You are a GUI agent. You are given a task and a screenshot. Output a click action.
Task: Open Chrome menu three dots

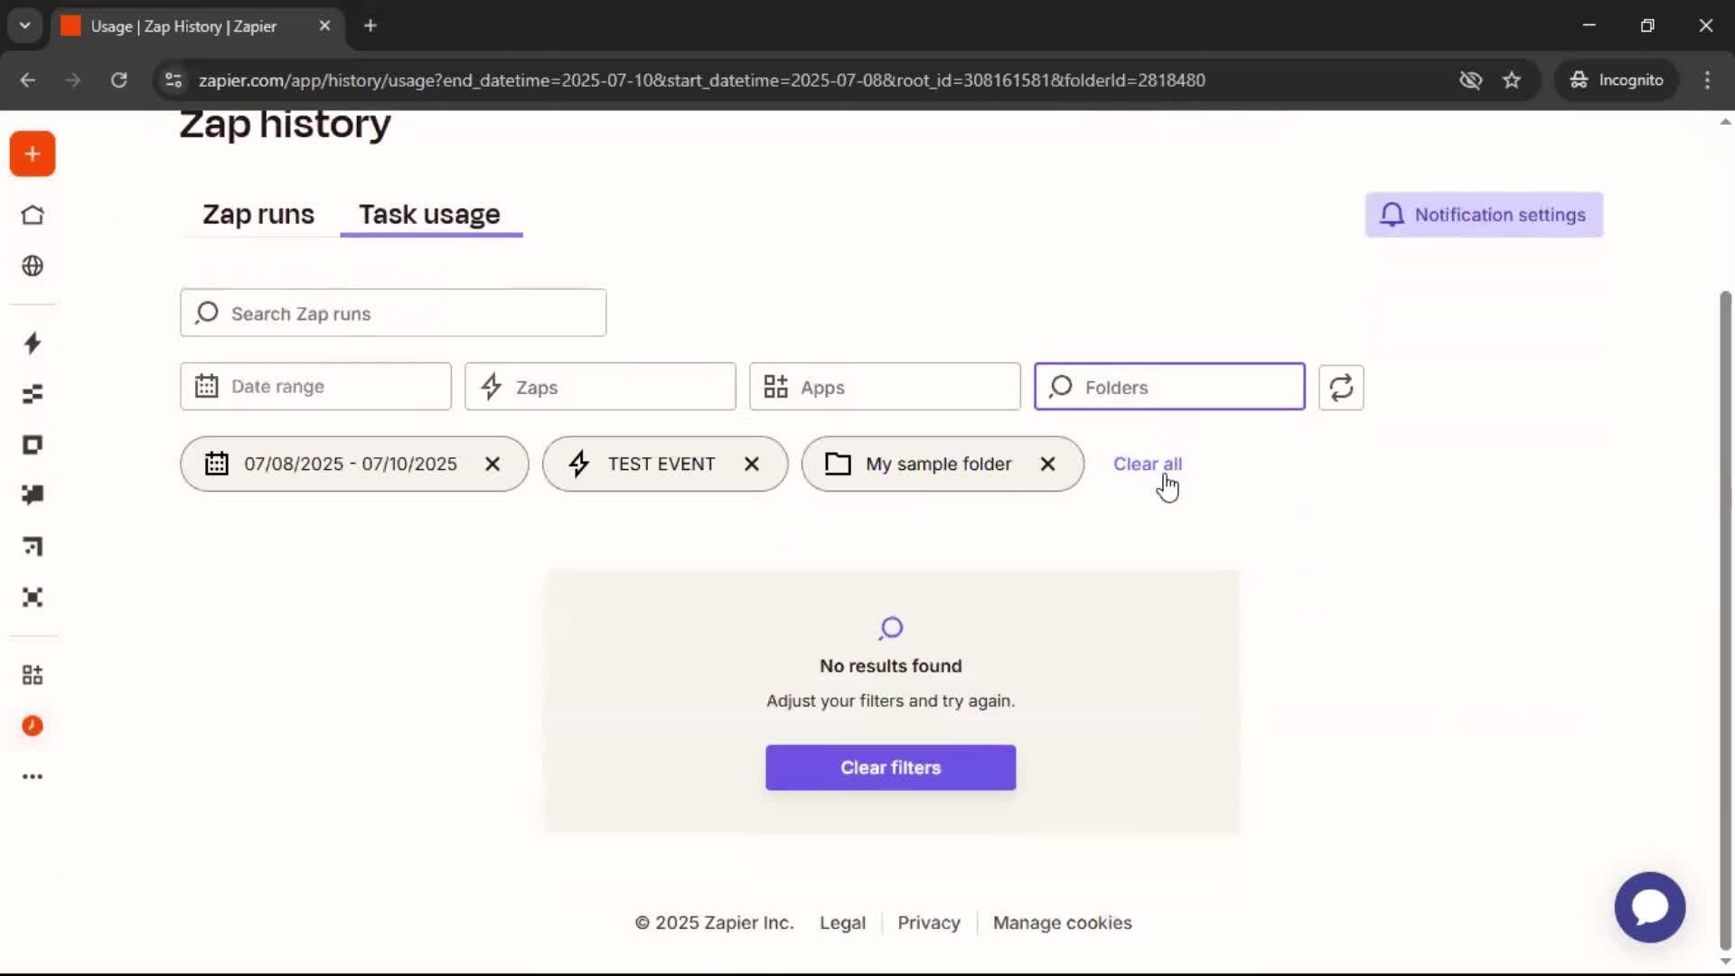[1707, 80]
